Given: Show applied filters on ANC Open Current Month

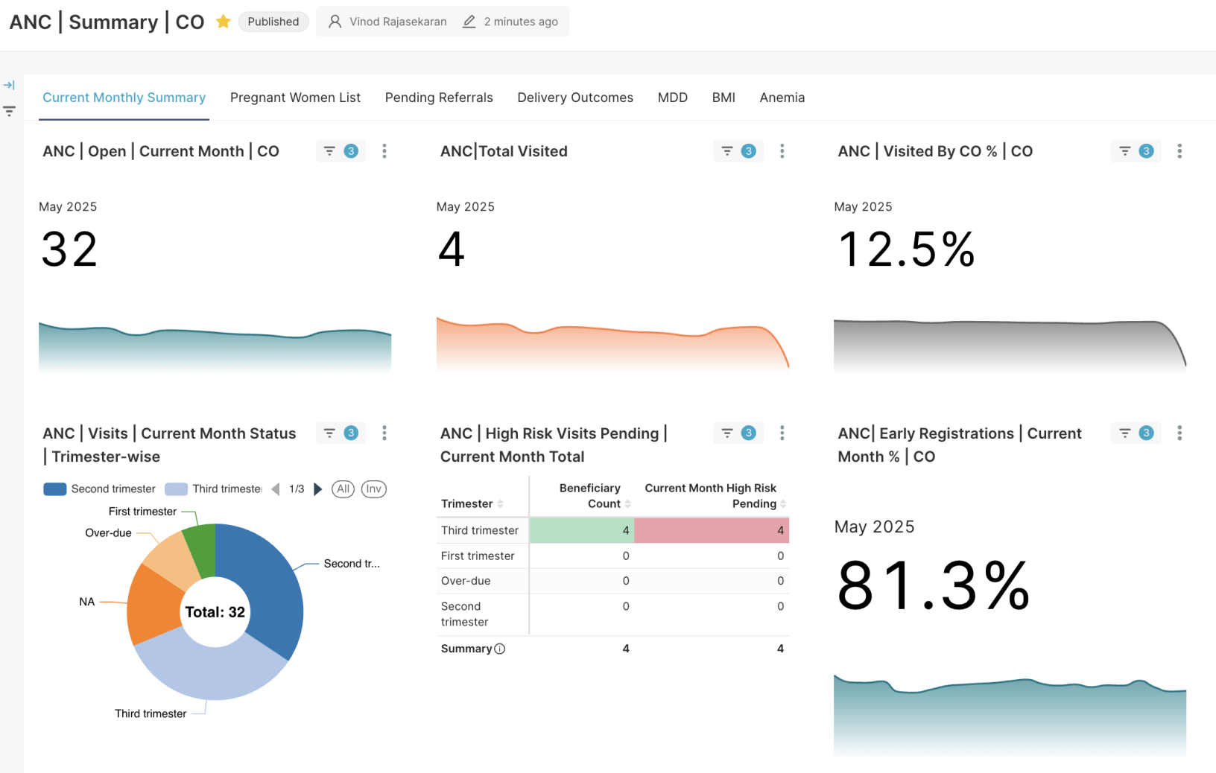Looking at the screenshot, I should click(341, 151).
